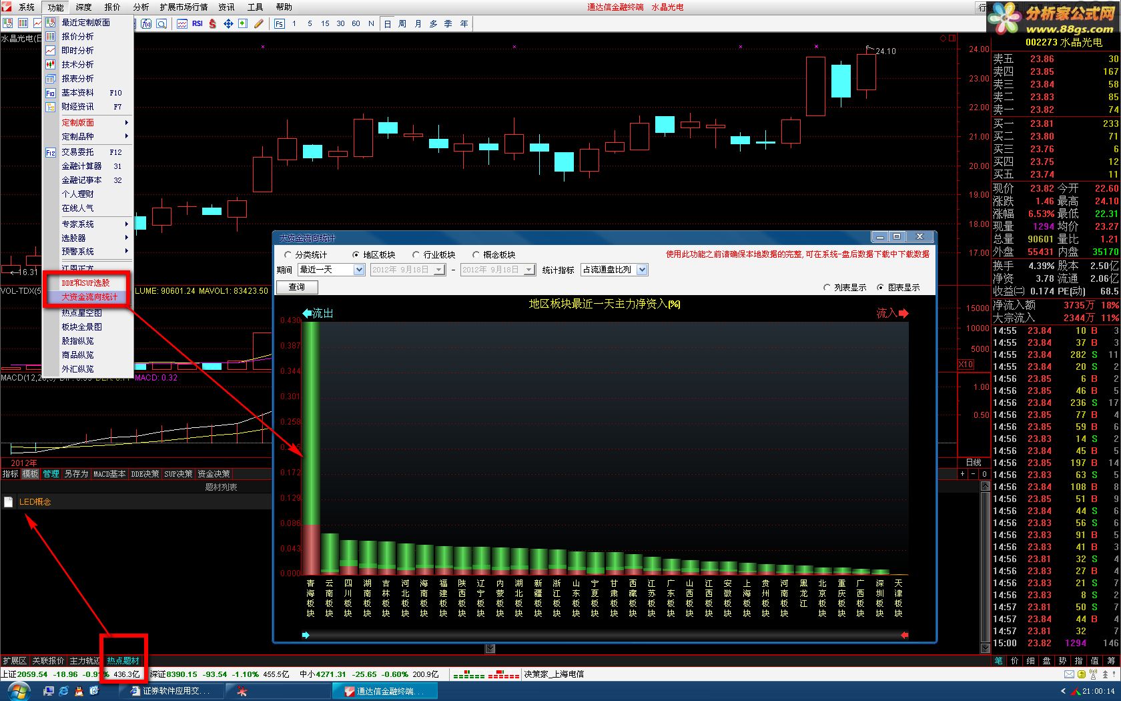Click the pencil drawing tool icon

click(x=259, y=23)
